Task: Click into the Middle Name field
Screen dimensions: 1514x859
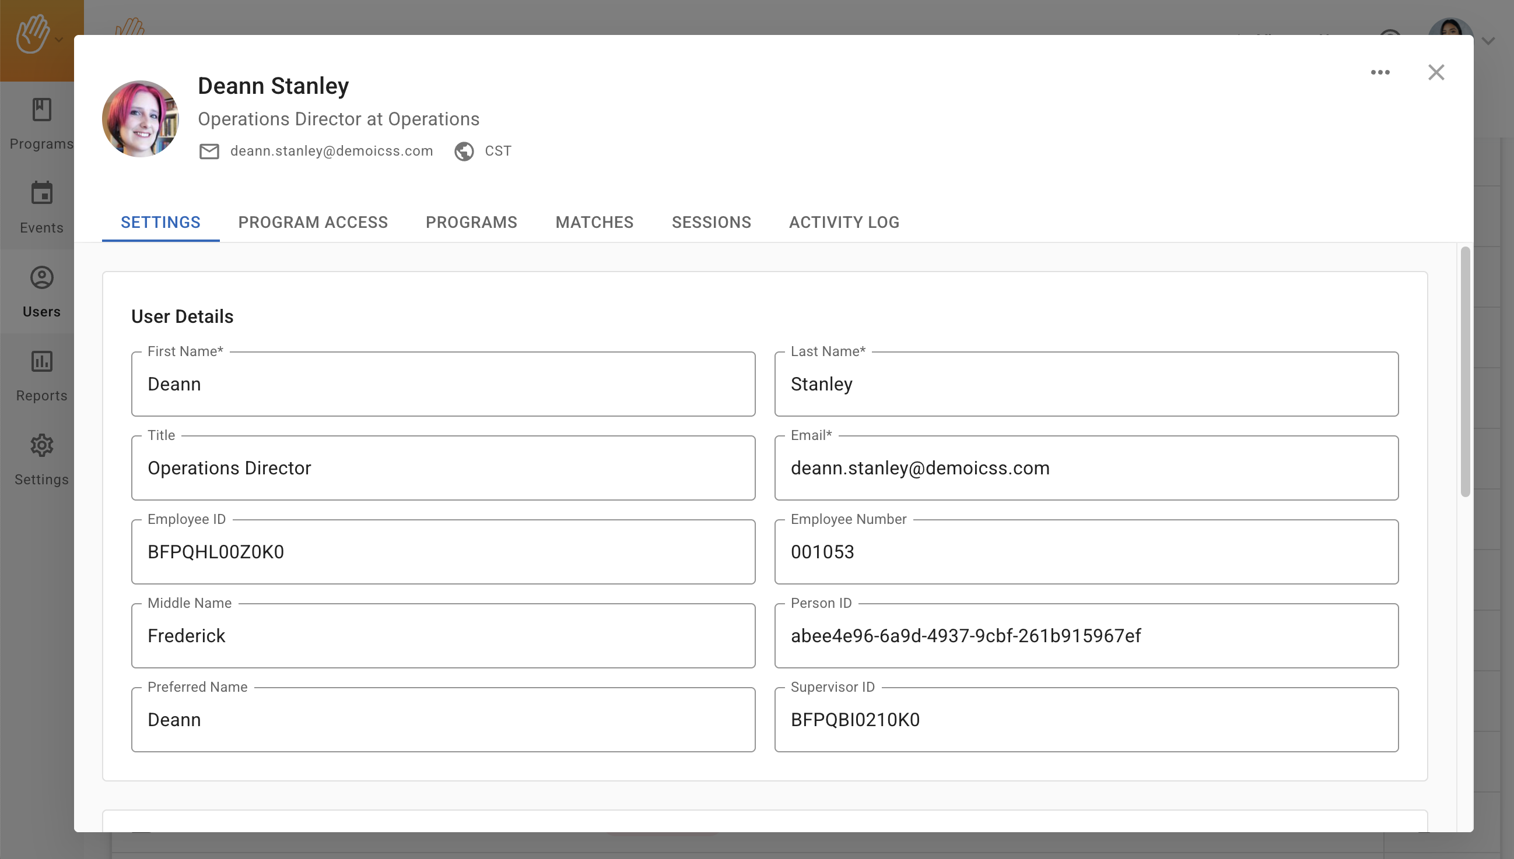Action: (443, 636)
